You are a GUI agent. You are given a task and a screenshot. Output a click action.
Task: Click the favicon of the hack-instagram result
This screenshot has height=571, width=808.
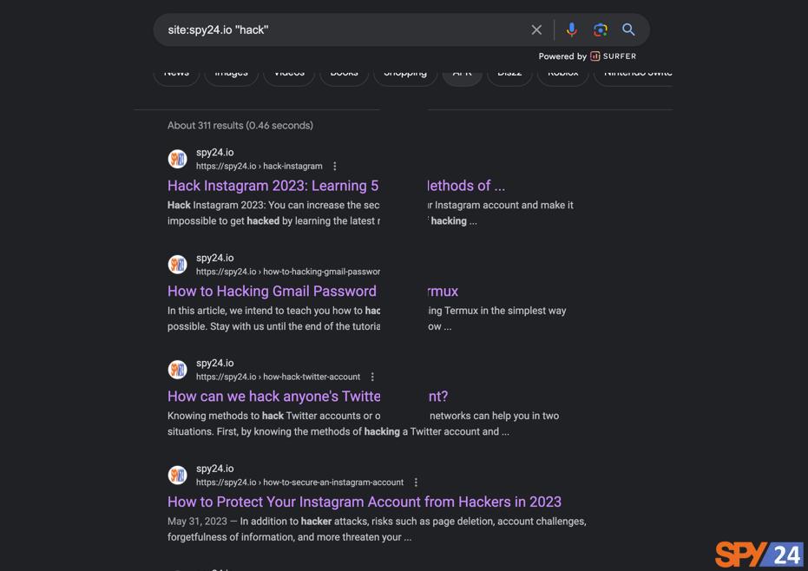coord(177,159)
